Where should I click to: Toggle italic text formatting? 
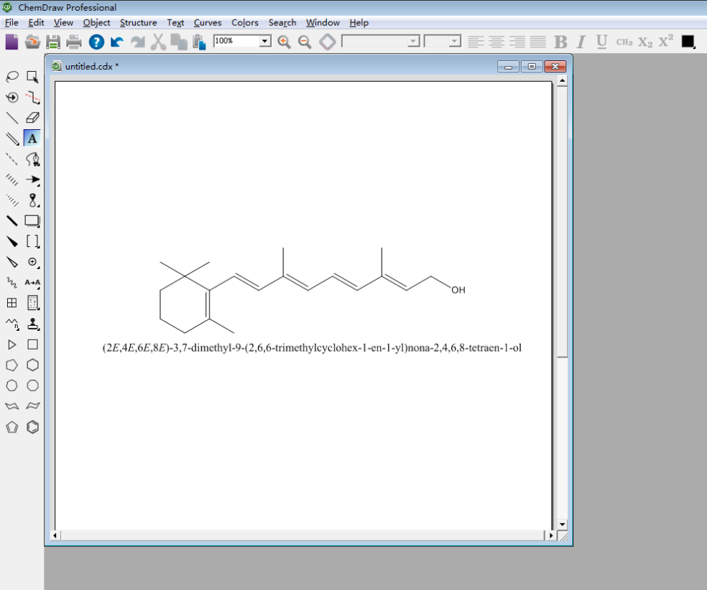pos(581,42)
